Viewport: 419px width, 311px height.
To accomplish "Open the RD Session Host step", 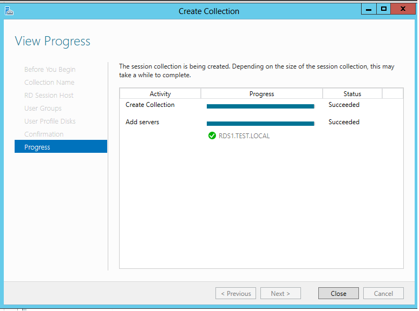I will coord(49,96).
